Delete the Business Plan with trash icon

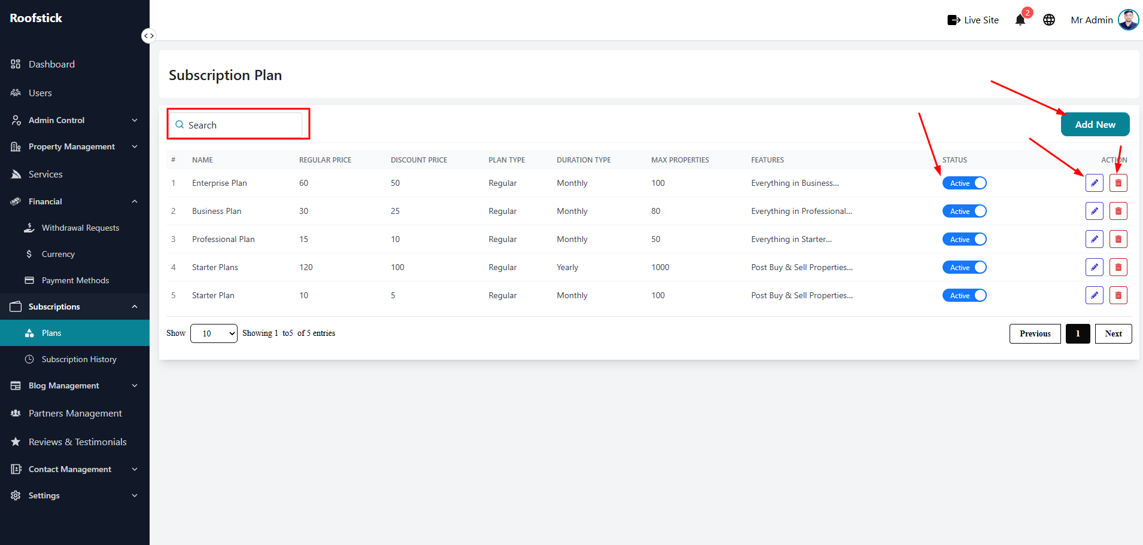(1118, 211)
